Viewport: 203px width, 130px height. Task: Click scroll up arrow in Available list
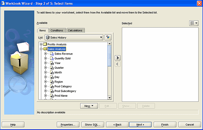click(110, 44)
